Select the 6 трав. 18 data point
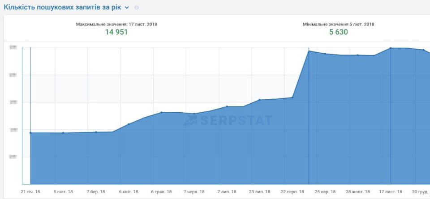The image size is (430, 199). [162, 112]
